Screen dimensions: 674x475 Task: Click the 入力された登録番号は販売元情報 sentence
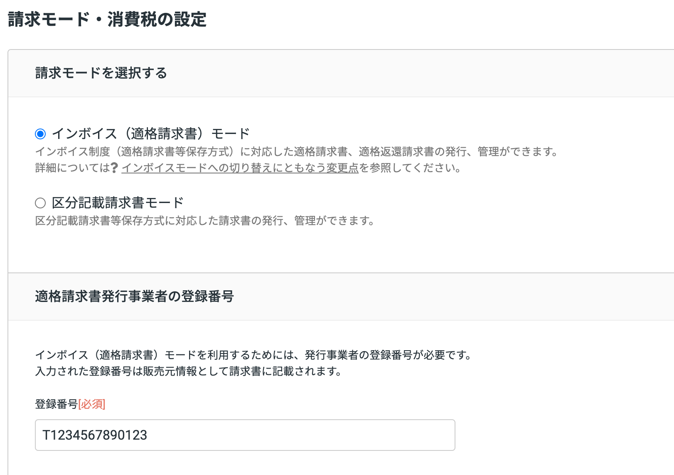[x=188, y=371]
